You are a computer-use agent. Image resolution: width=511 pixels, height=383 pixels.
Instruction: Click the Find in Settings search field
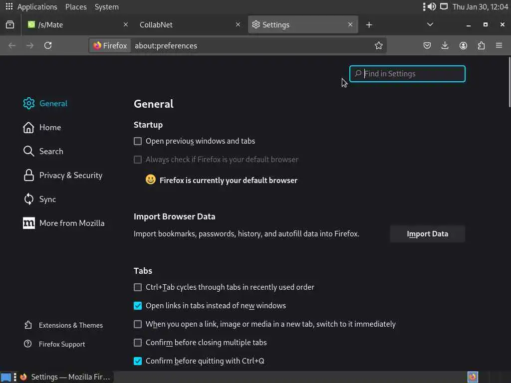click(x=412, y=74)
